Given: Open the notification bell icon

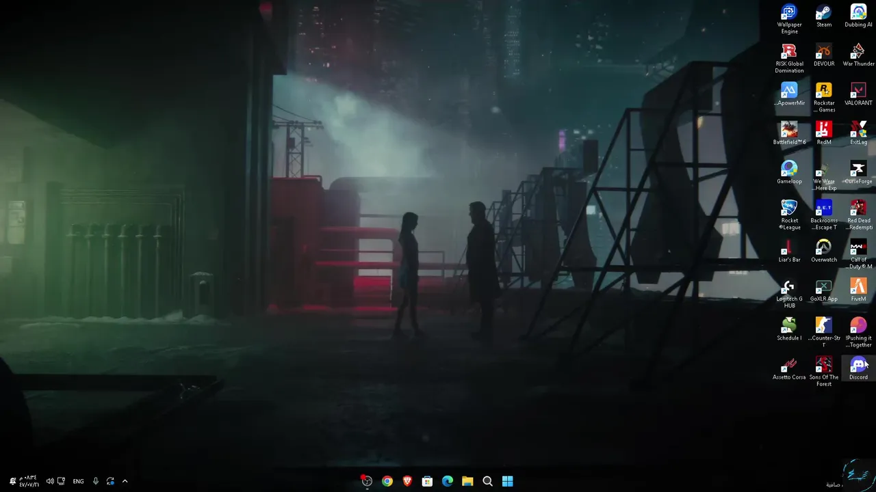Looking at the screenshot, I should (x=12, y=481).
